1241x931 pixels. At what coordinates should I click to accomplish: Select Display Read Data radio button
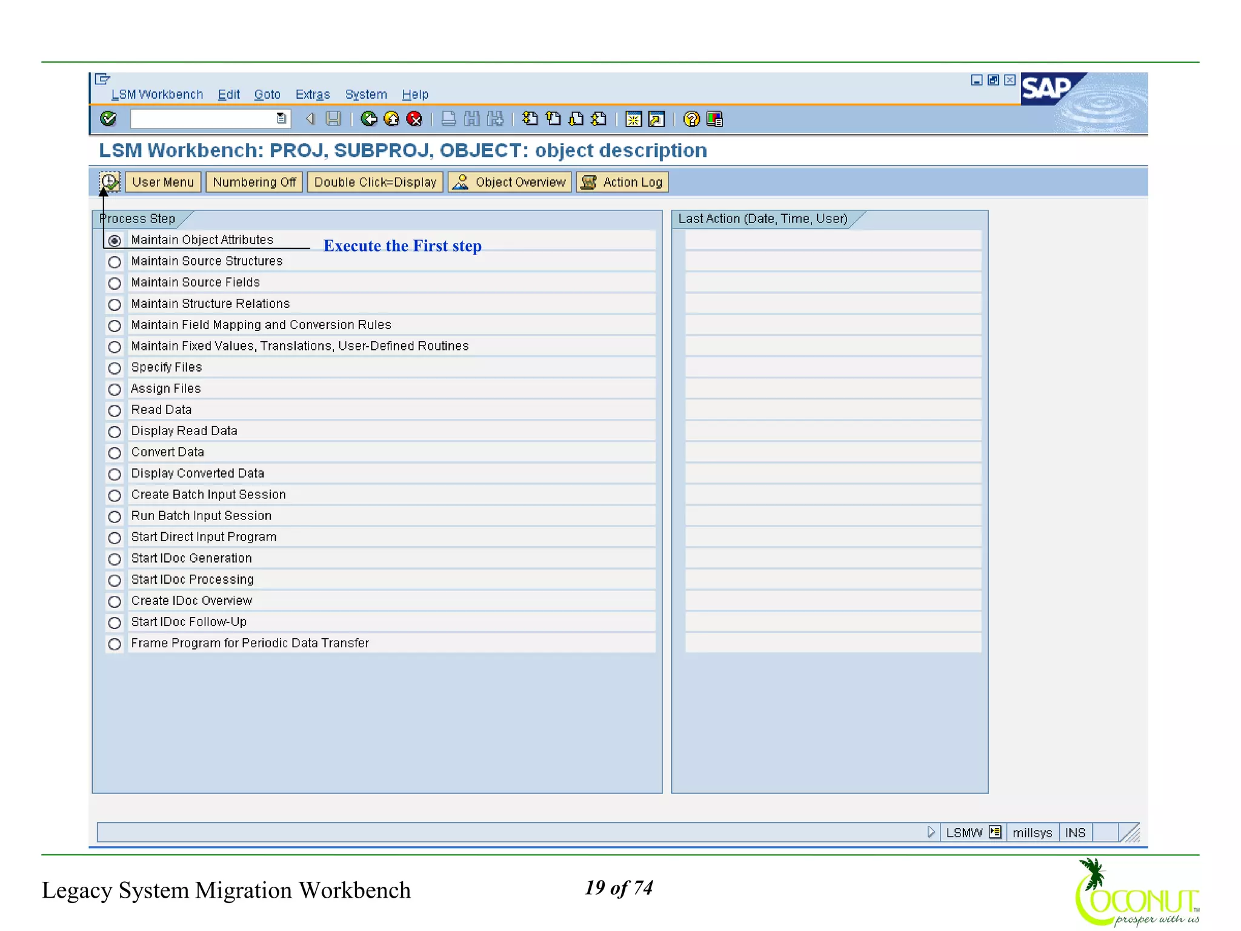(115, 432)
